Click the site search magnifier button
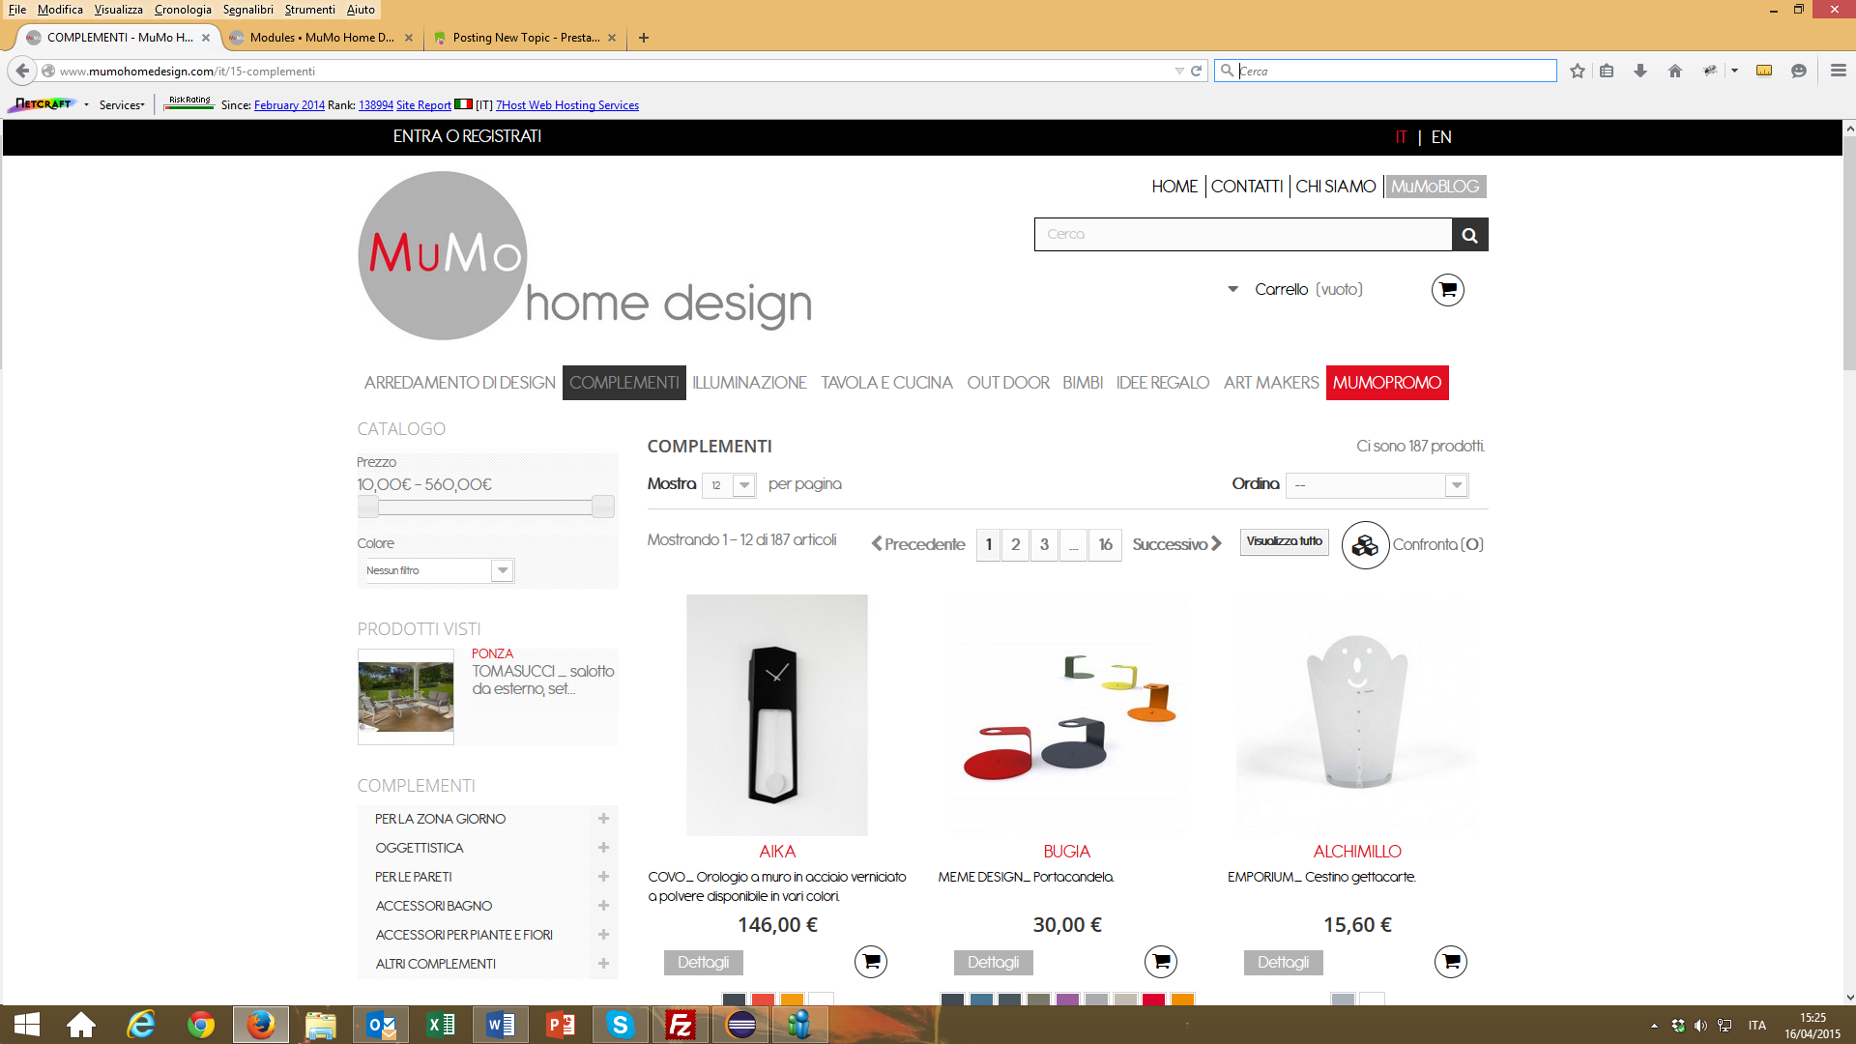 click(1469, 235)
